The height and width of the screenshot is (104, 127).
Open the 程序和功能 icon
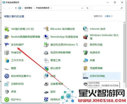pyautogui.click(x=85, y=45)
